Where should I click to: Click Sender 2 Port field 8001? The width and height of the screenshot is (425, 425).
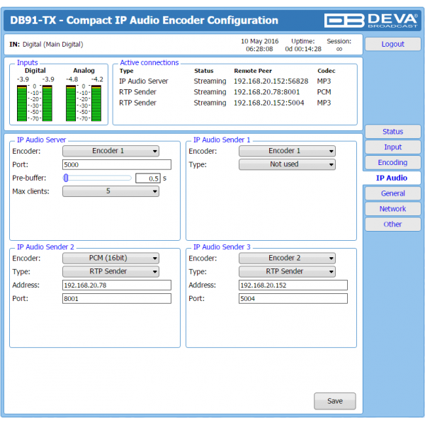pyautogui.click(x=117, y=299)
